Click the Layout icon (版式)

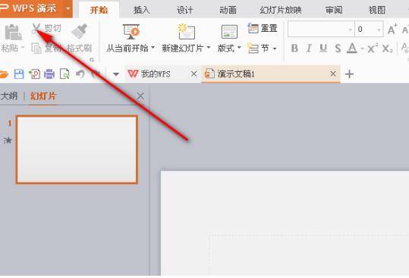(x=229, y=32)
